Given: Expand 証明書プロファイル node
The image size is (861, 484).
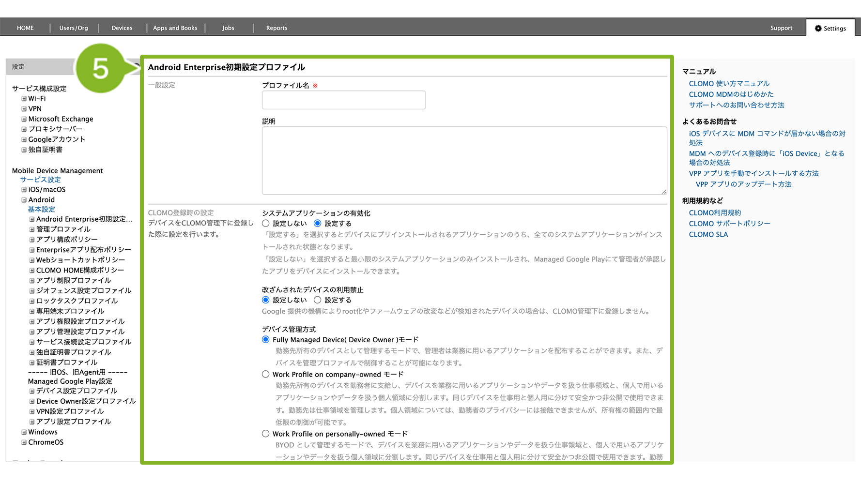Looking at the screenshot, I should pos(32,363).
